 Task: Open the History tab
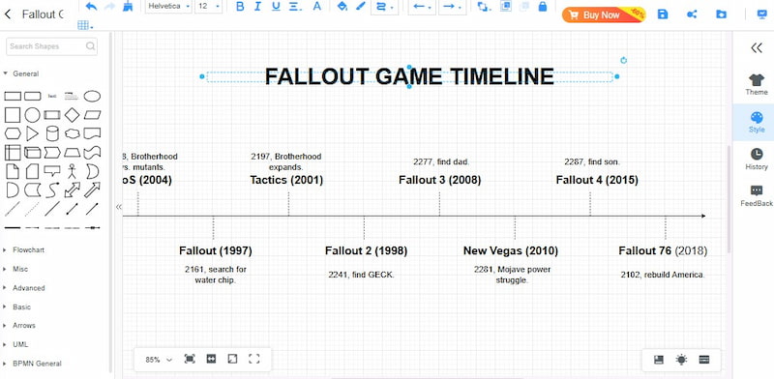[757, 159]
